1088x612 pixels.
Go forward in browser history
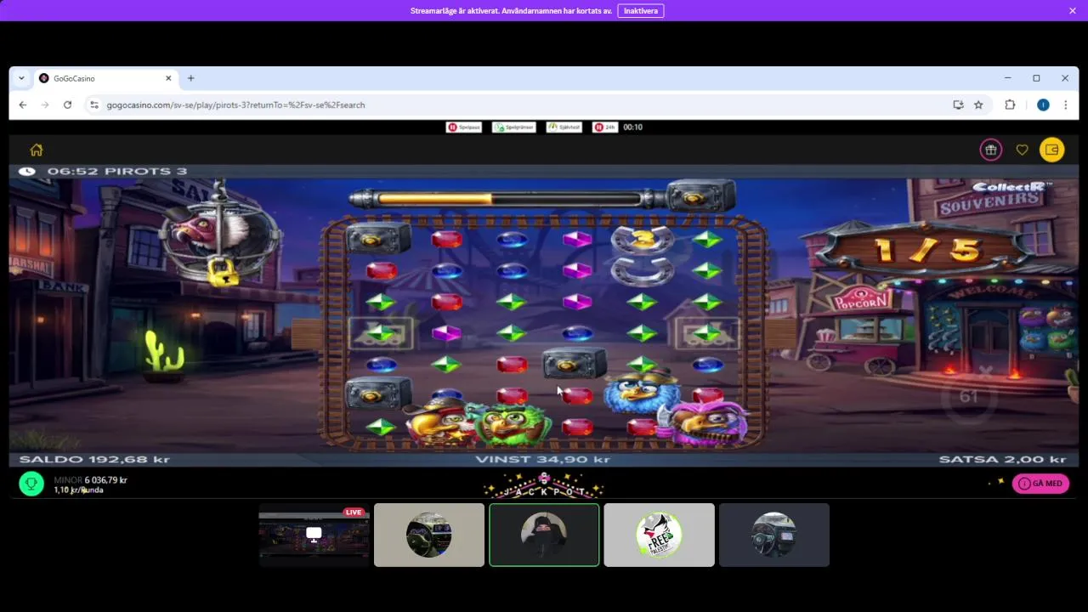(x=45, y=105)
